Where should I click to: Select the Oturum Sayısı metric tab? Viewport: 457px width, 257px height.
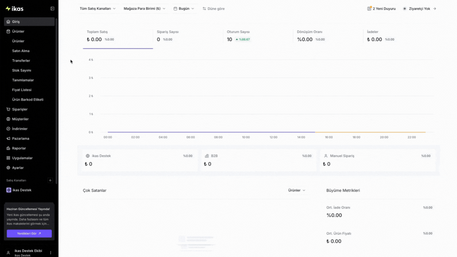(258, 36)
